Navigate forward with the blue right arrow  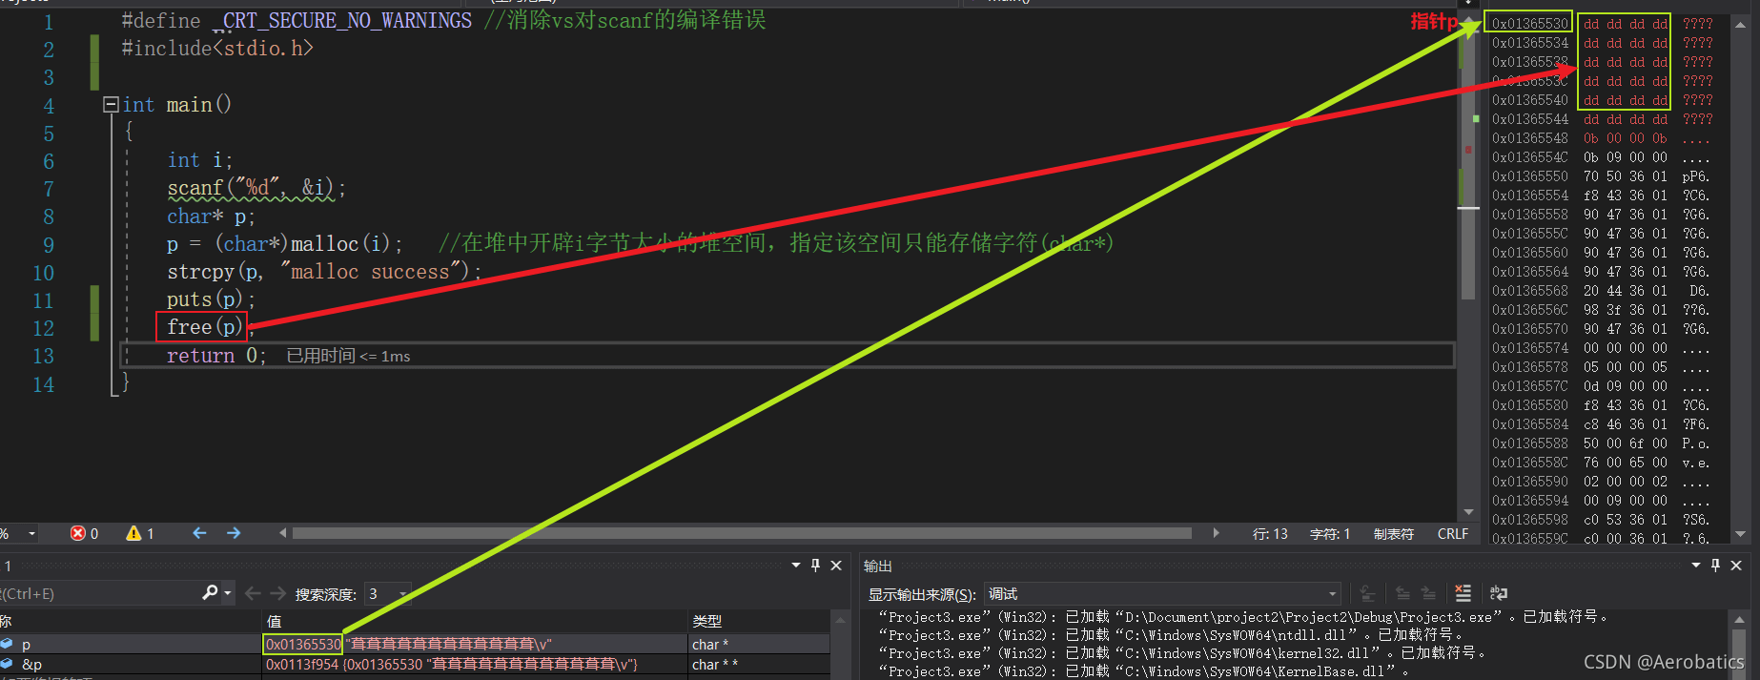coord(234,533)
